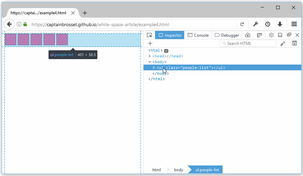303x176 pixels.
Task: Open browser history clock icon
Action: [268, 24]
